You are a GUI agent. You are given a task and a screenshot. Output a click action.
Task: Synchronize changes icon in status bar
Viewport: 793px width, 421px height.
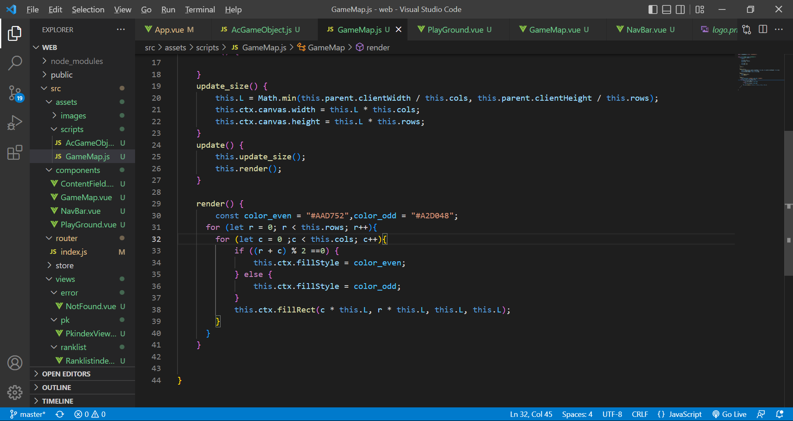(x=60, y=414)
